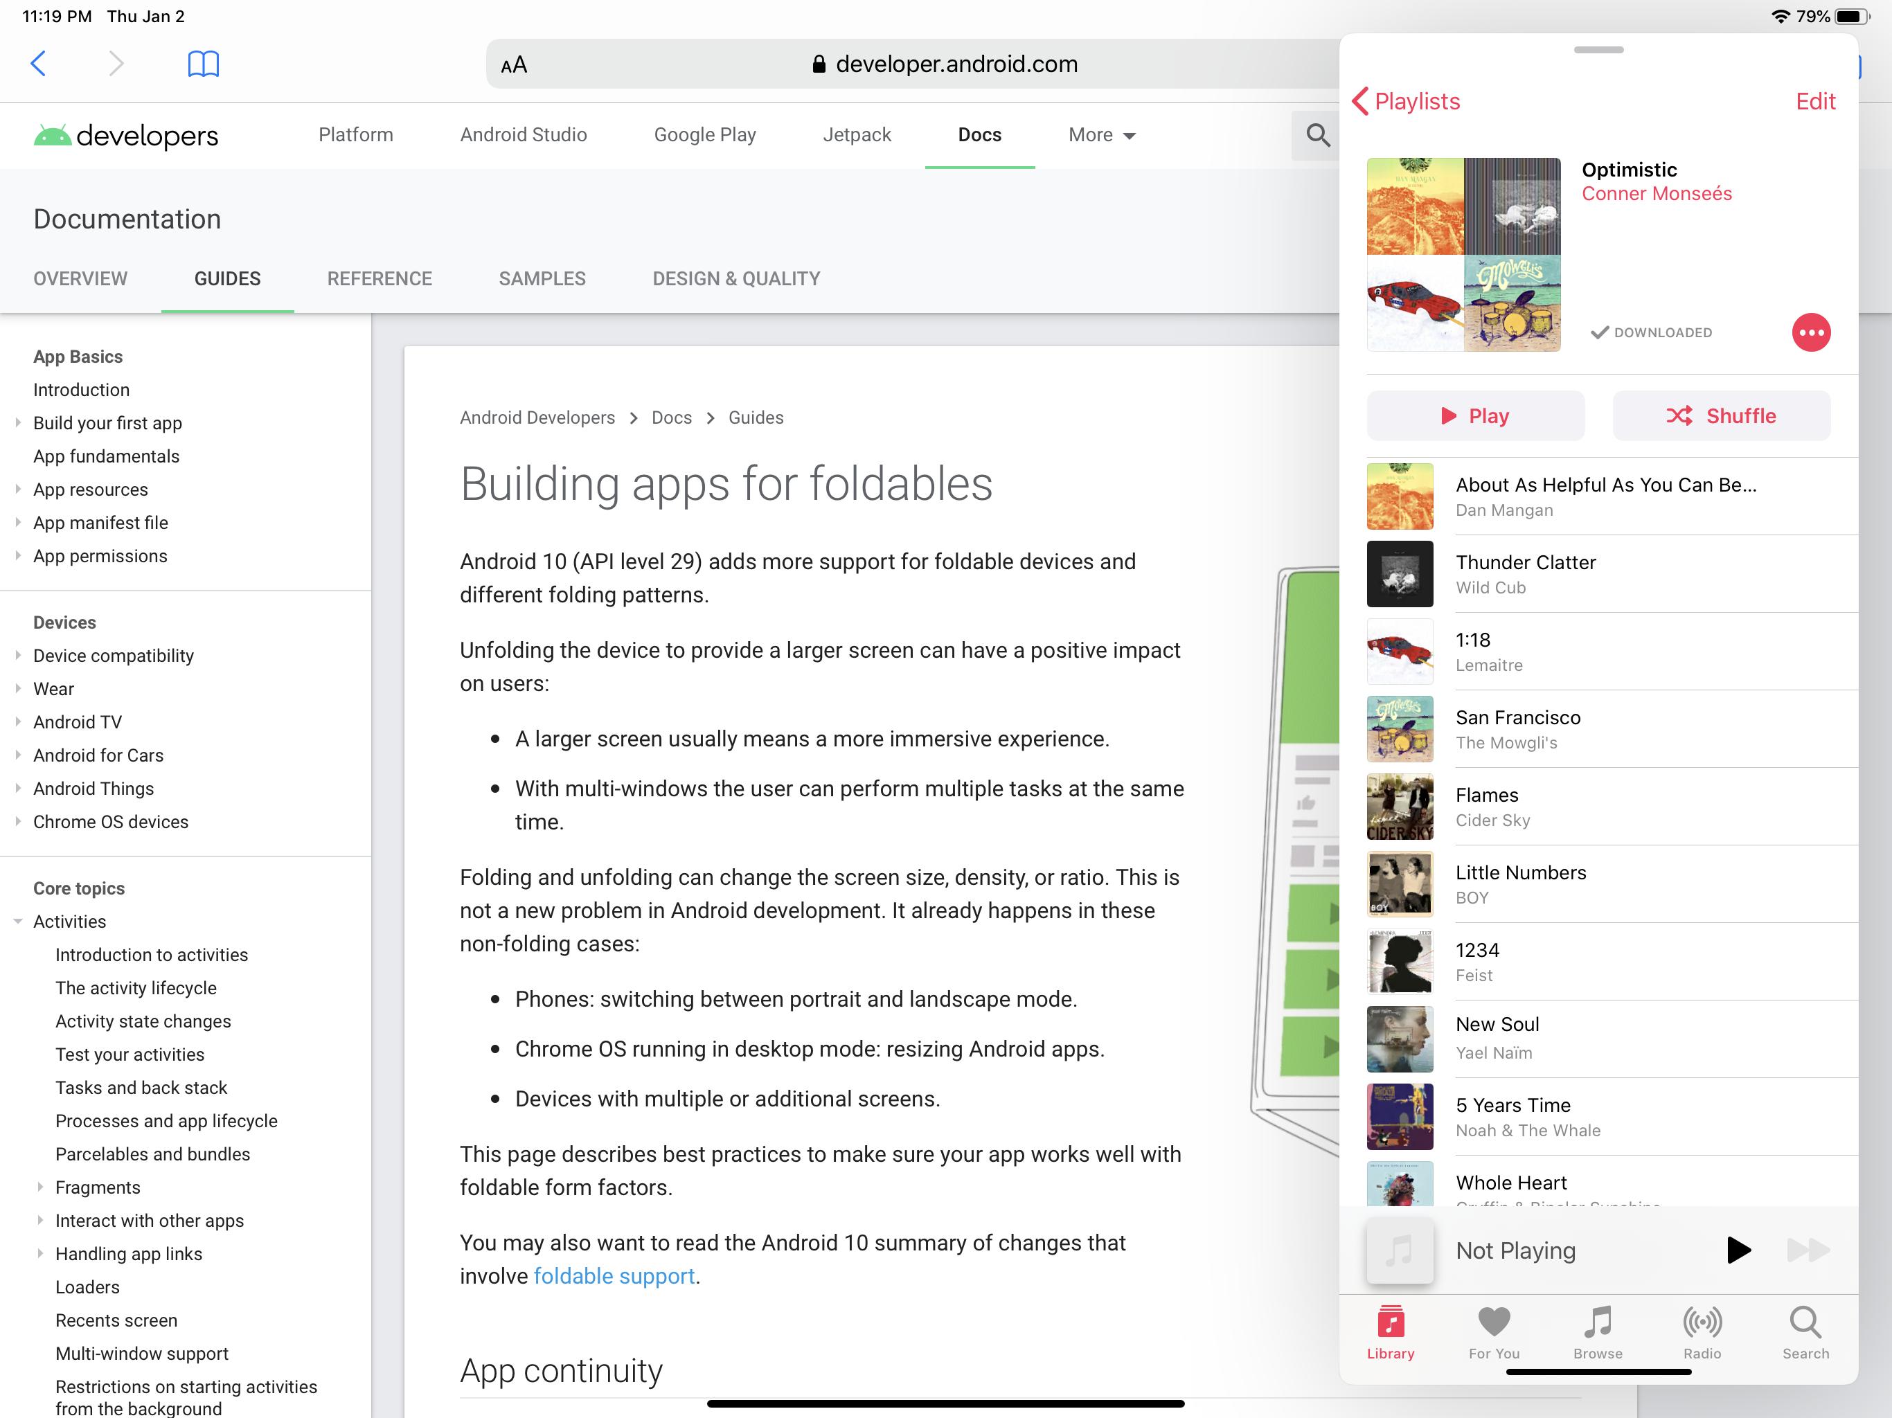Tap the mini player skip forward button
Screen dimensions: 1892x1418
(1808, 1250)
